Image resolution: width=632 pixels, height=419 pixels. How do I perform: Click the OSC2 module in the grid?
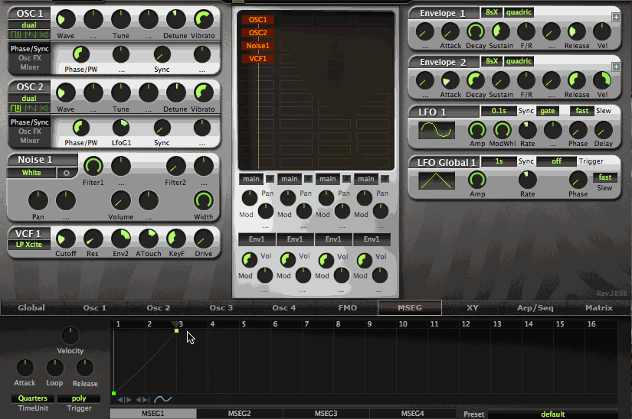point(258,33)
